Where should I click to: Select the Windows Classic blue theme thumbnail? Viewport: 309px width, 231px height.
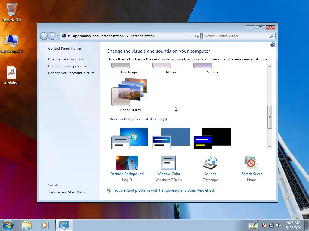point(171,138)
